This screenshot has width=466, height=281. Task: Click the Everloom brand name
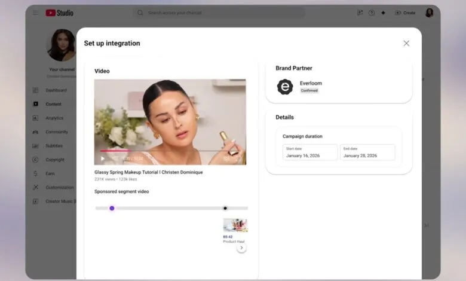311,83
